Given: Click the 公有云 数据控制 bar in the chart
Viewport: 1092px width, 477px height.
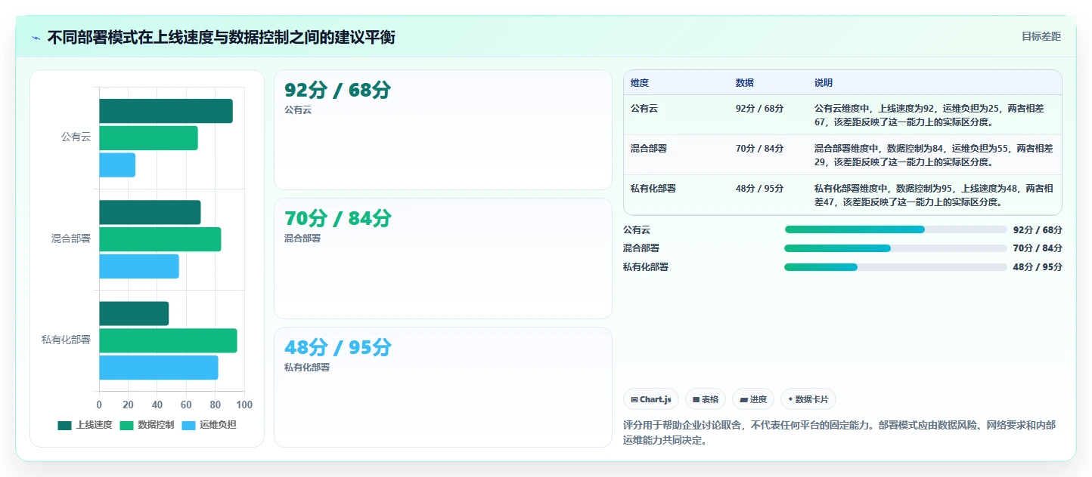Looking at the screenshot, I should click(148, 138).
